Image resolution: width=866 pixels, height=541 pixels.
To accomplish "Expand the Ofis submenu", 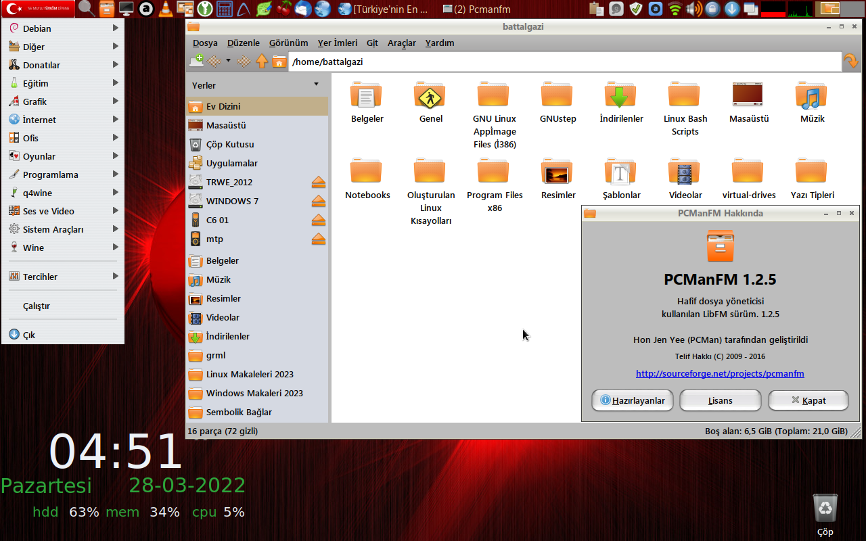I will click(63, 138).
